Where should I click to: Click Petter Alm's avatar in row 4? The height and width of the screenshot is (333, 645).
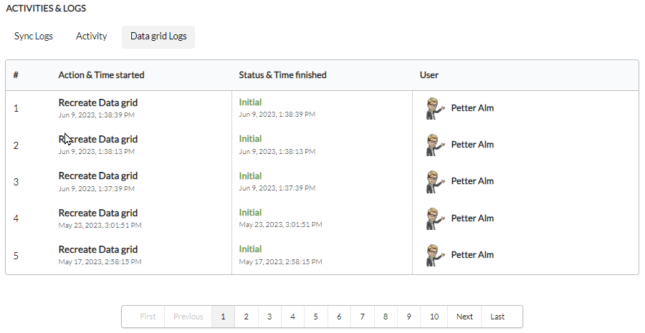(435, 218)
